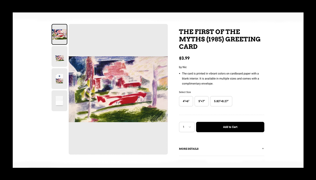Screen dimensions: 316x180
Task: Choose the 5"×7" size option
Action: click(x=202, y=101)
